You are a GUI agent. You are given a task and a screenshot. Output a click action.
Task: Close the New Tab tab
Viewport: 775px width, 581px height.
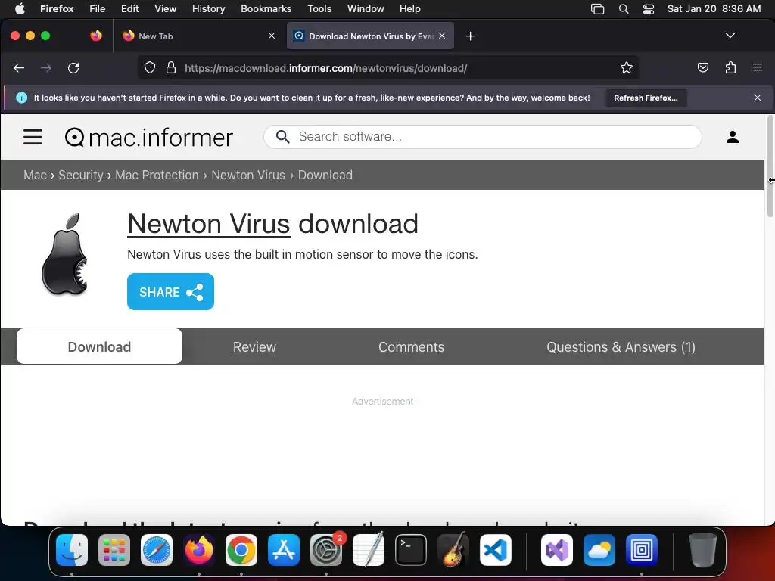(x=272, y=36)
